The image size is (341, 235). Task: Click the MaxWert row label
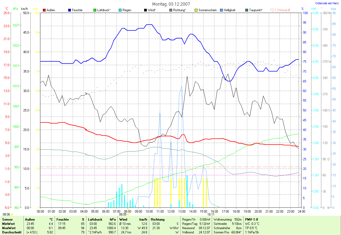[x=9, y=228]
